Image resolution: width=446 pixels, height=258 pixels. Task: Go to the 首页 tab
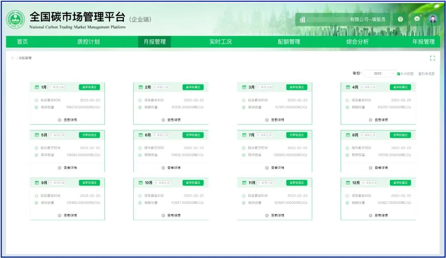coord(22,42)
